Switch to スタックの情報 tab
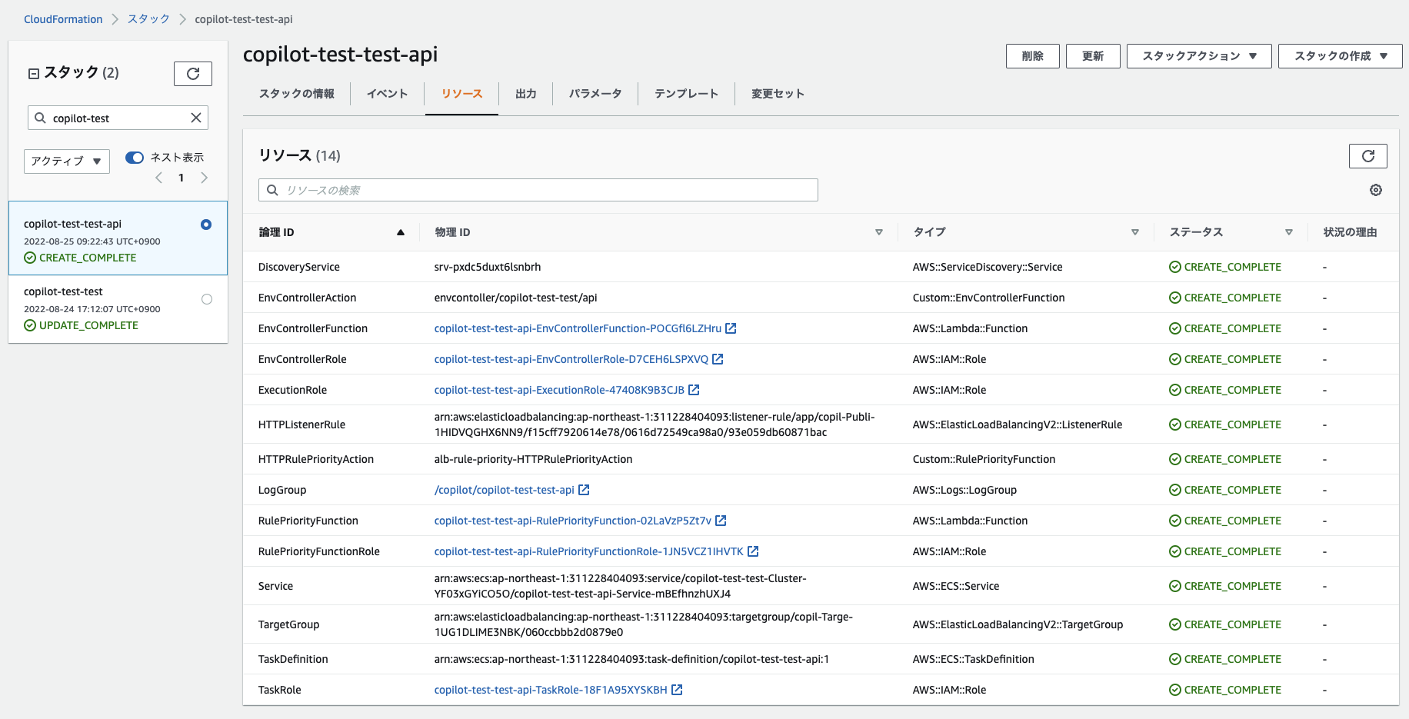The width and height of the screenshot is (1409, 719). coord(297,94)
